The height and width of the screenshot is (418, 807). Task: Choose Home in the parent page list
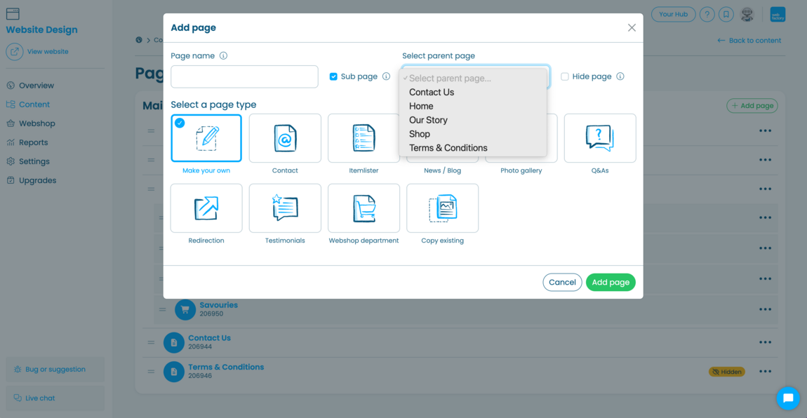click(421, 106)
